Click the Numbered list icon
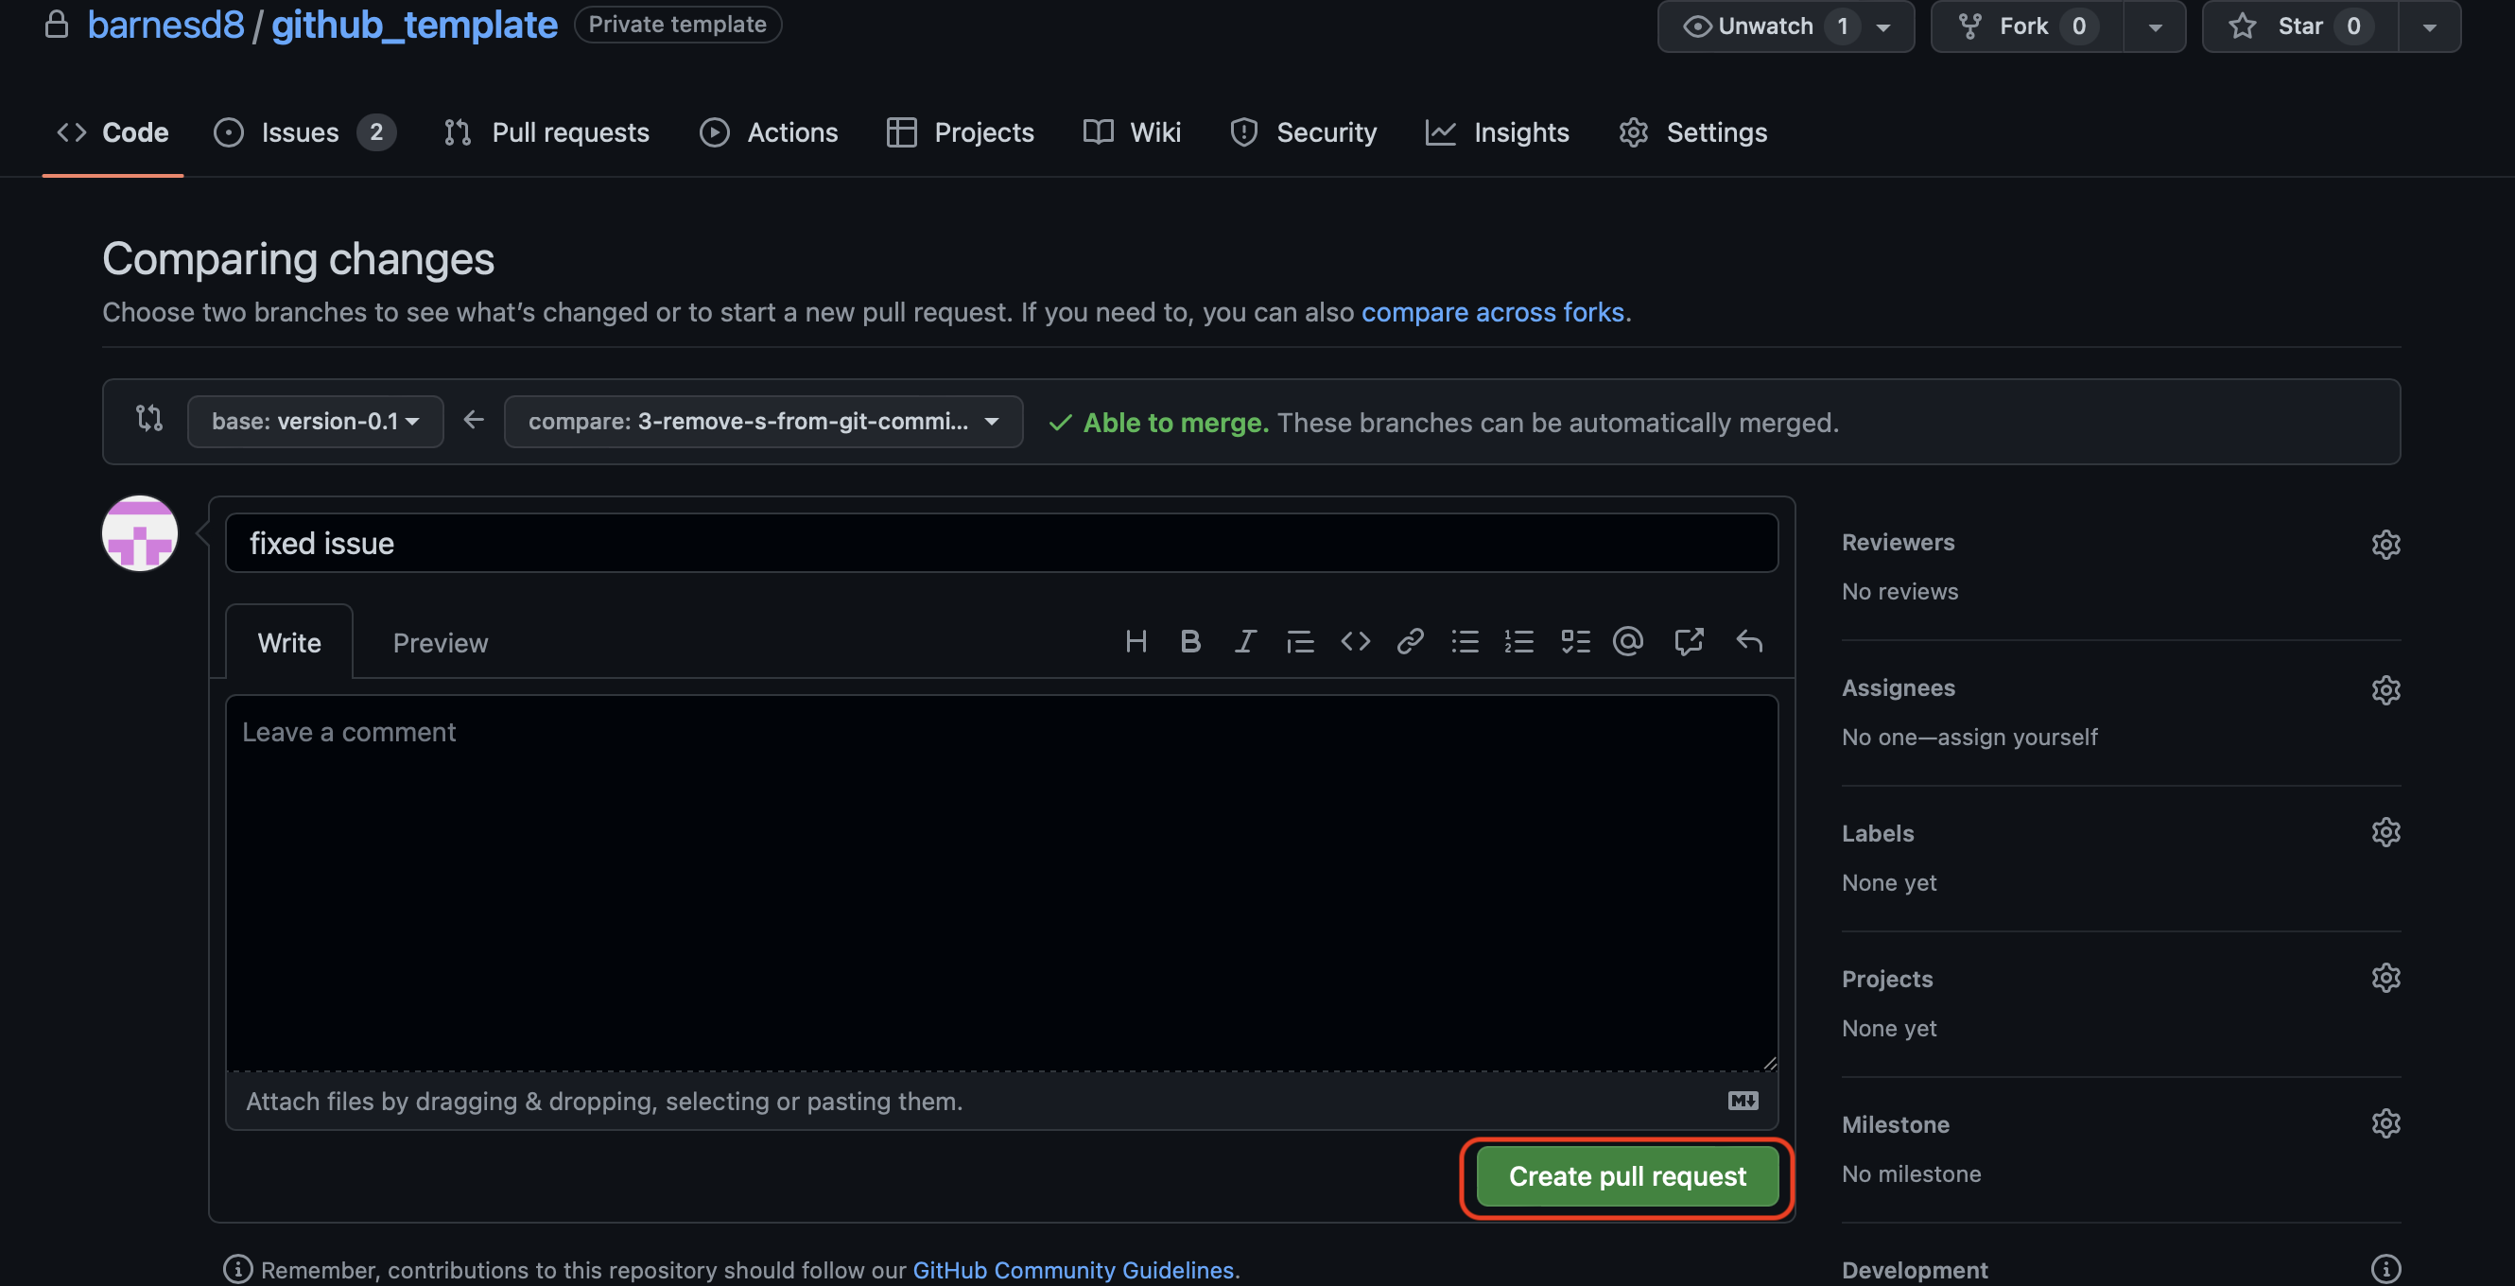This screenshot has width=2515, height=1286. [1519, 640]
